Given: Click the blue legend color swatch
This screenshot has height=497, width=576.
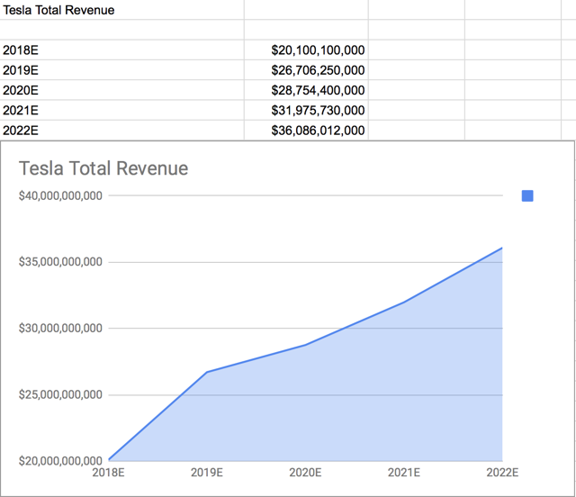Looking at the screenshot, I should [527, 196].
